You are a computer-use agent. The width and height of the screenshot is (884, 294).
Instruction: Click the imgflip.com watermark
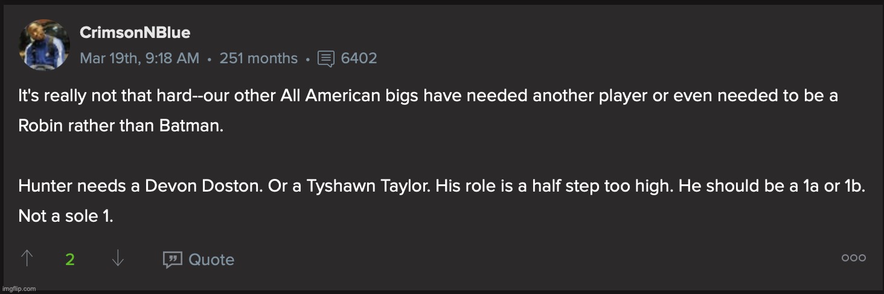(19, 289)
